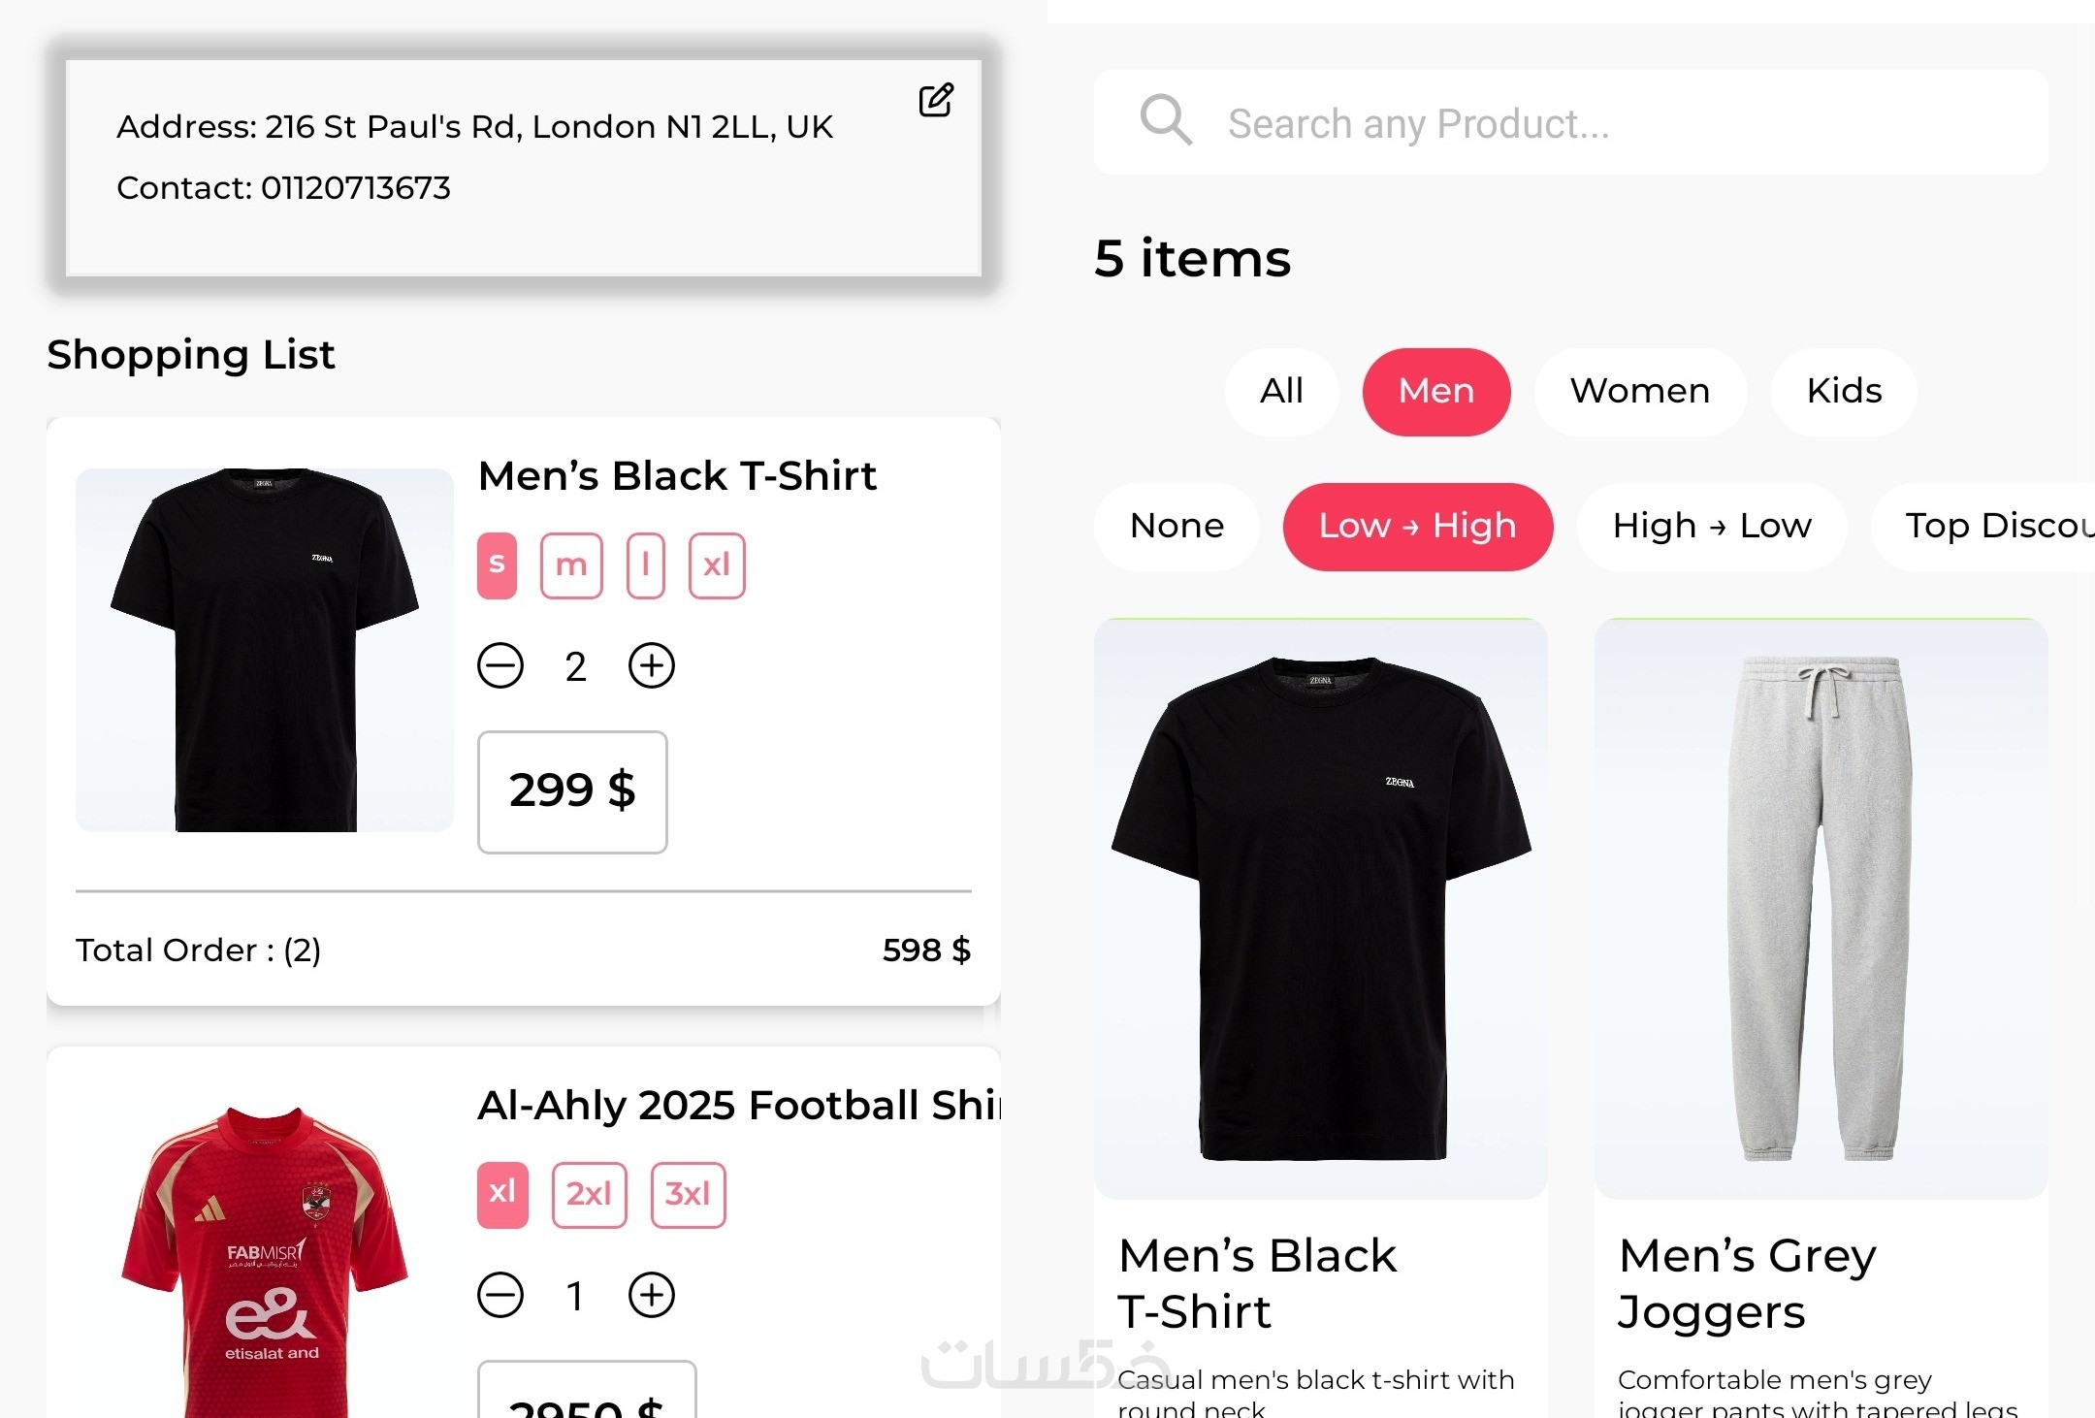Pick size XL for Black T-Shirt

(717, 565)
